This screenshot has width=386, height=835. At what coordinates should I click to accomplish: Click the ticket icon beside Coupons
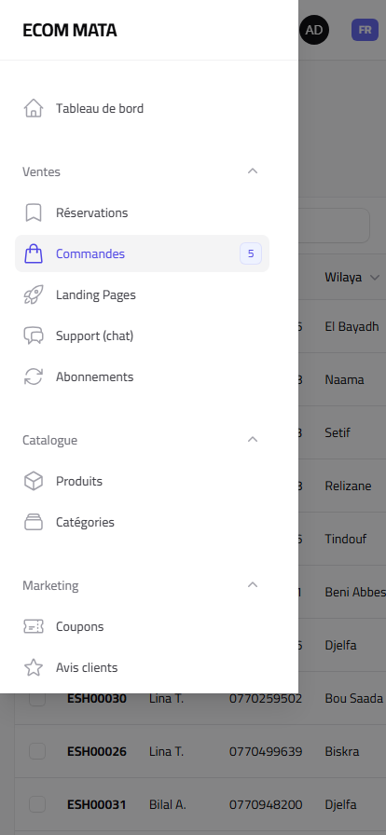(34, 626)
